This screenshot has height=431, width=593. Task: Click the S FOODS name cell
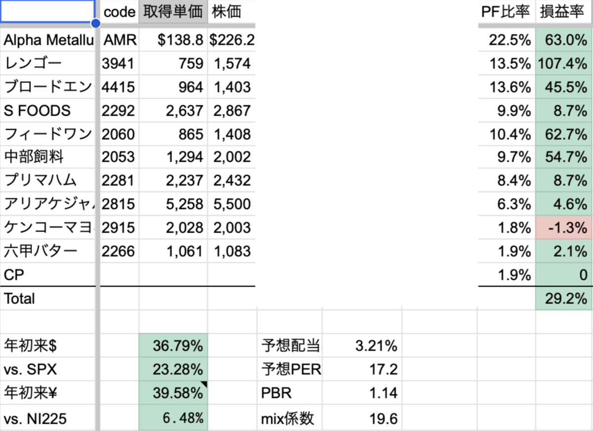[x=48, y=110]
